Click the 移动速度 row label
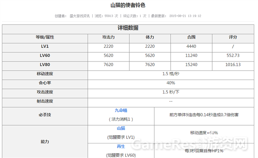This screenshot has height=158, width=258. pyautogui.click(x=45, y=74)
